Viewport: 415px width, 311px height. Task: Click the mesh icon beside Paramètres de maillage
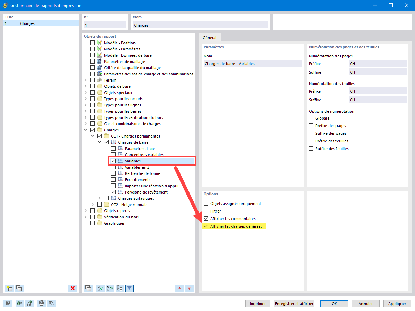pyautogui.click(x=100, y=62)
